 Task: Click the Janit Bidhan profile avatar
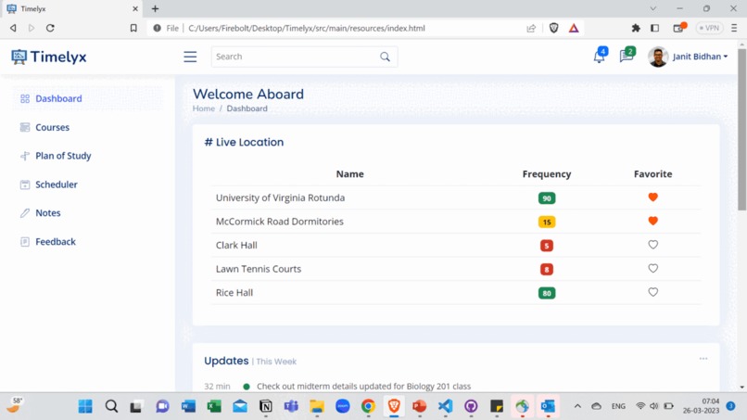[658, 57]
